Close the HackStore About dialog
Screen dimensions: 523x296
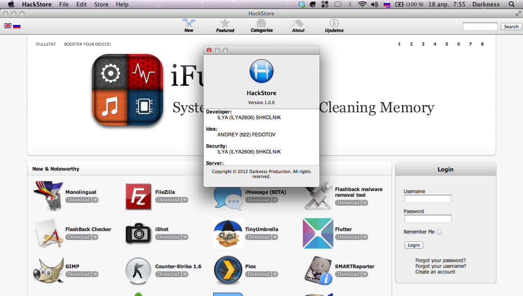coord(209,50)
